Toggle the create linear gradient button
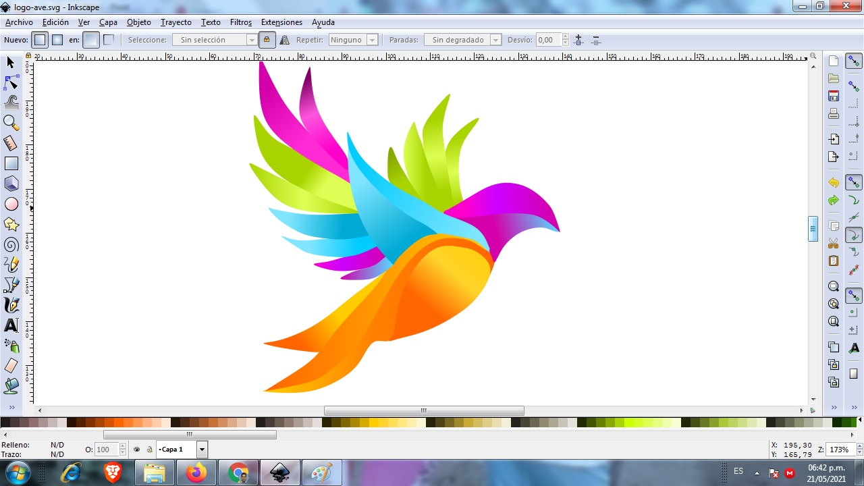Viewport: 864px width, 486px height. [40, 40]
